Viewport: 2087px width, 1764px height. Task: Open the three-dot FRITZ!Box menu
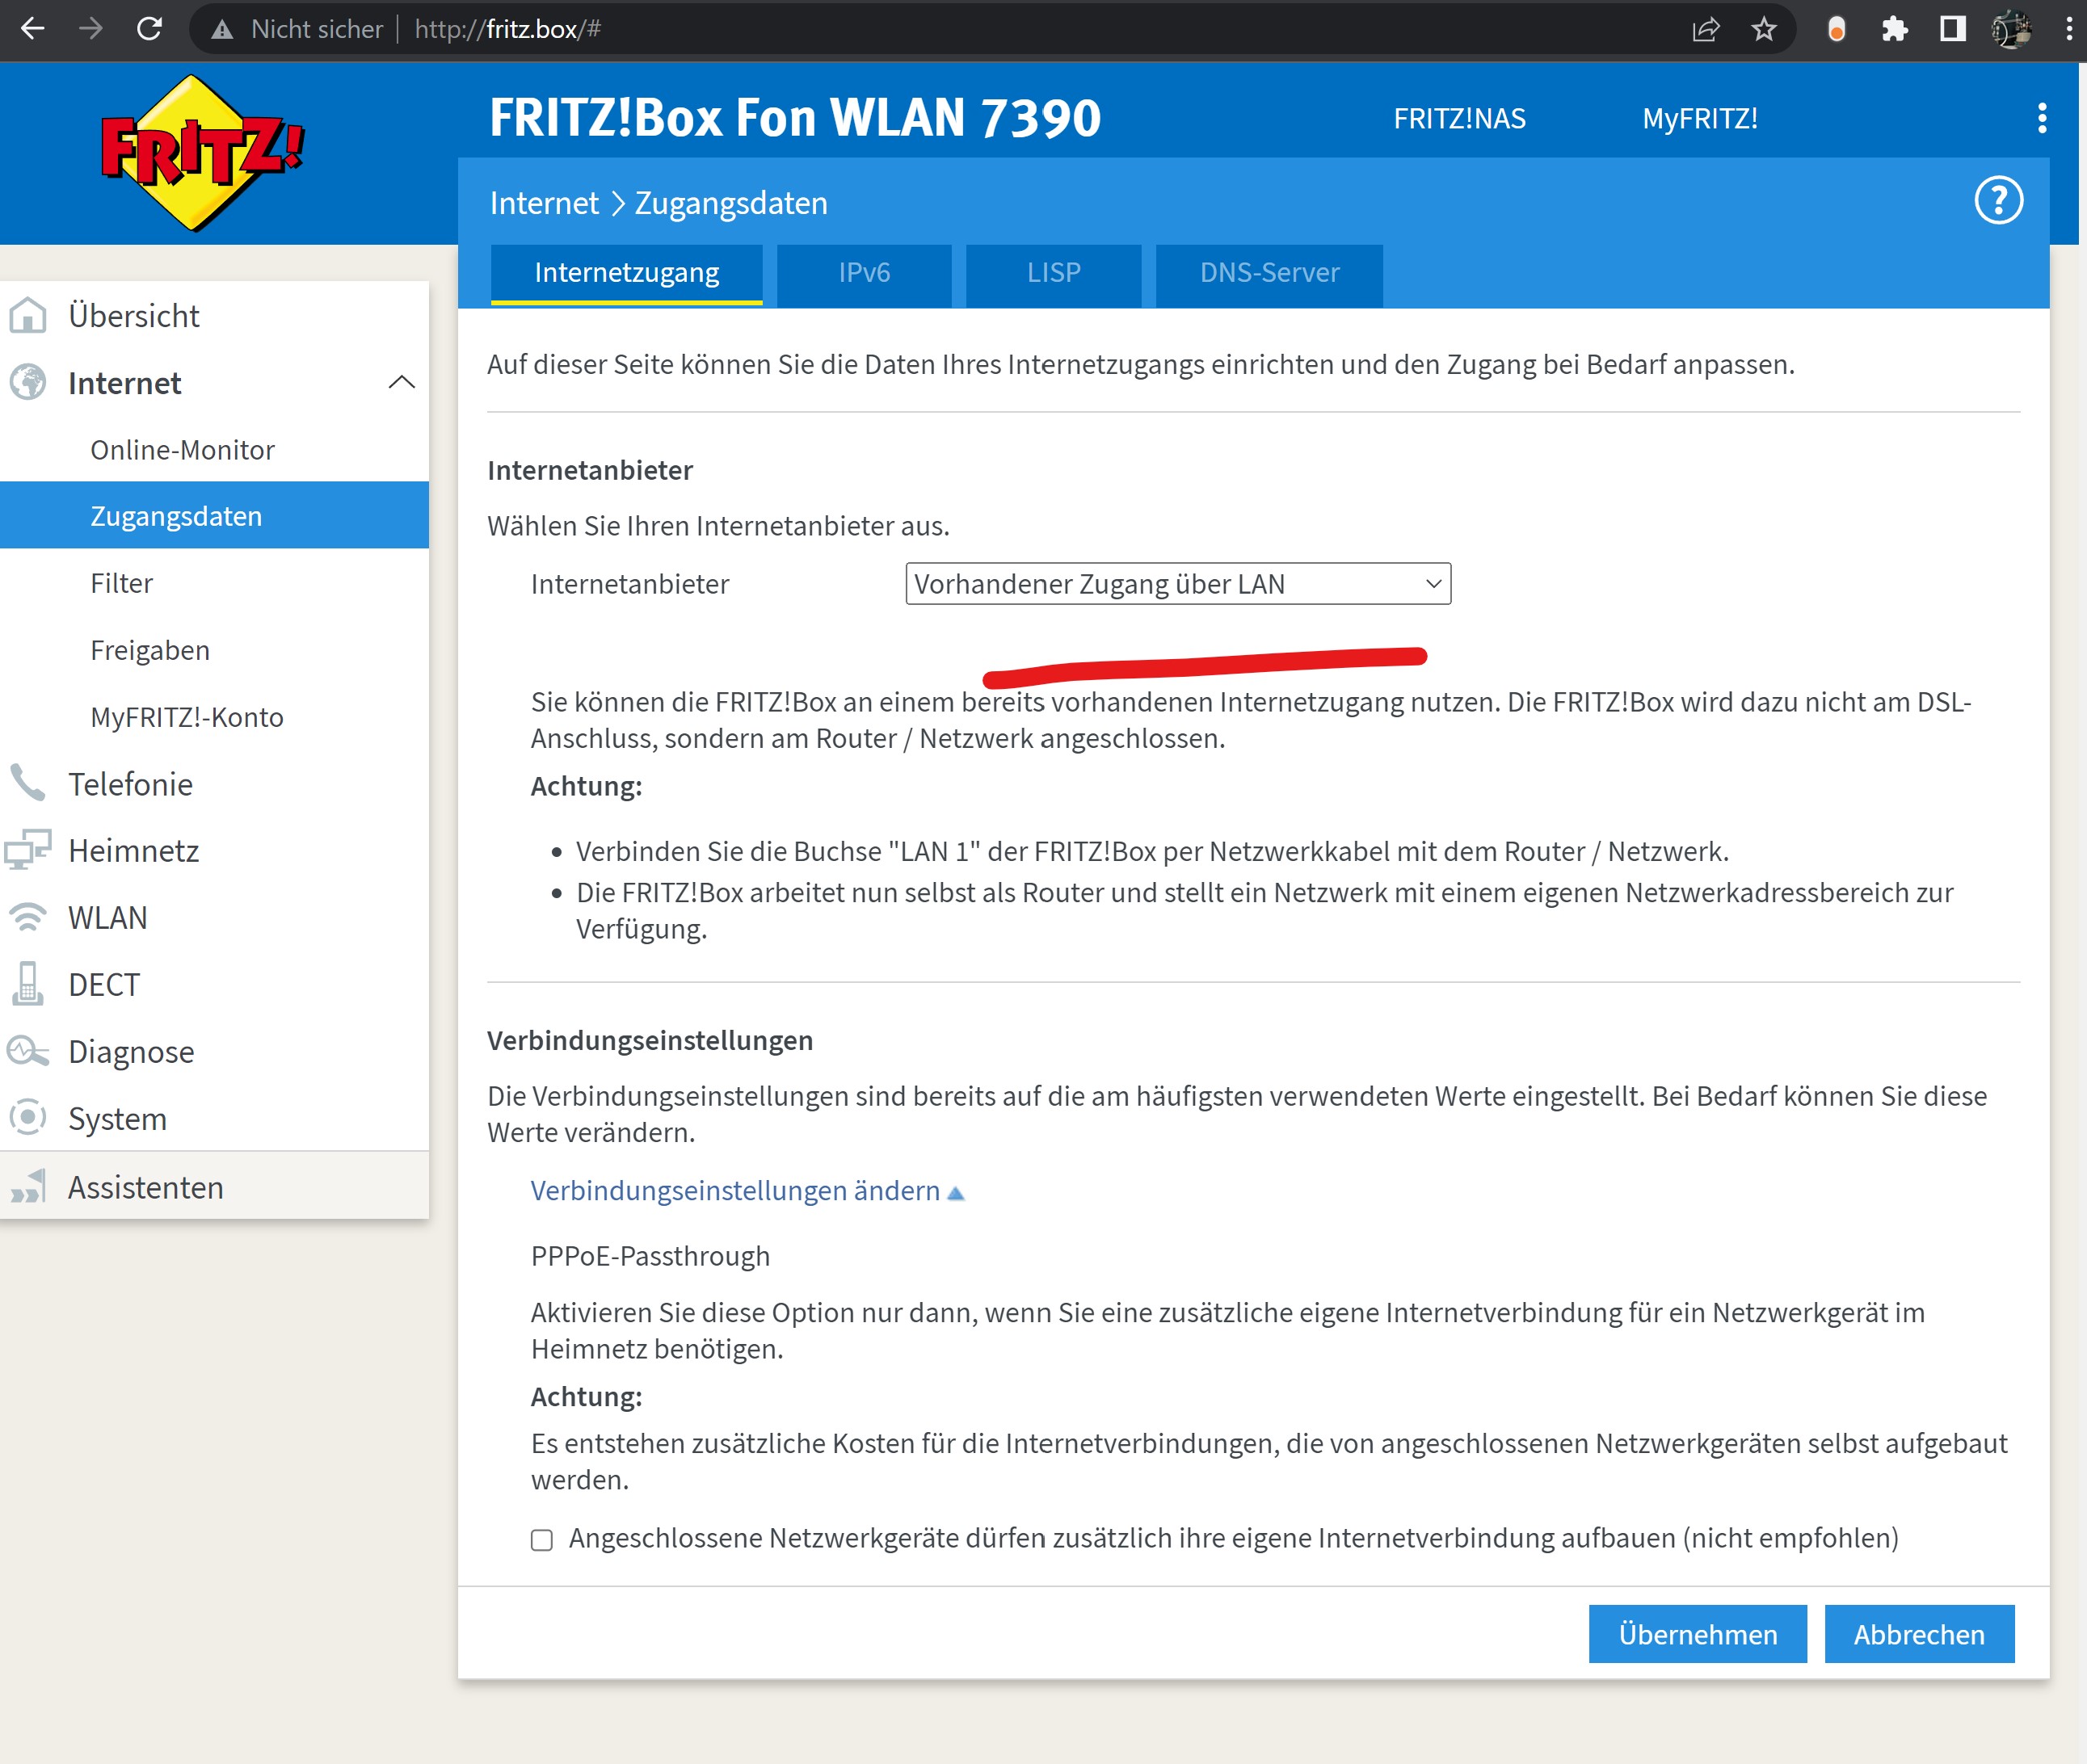click(2041, 118)
